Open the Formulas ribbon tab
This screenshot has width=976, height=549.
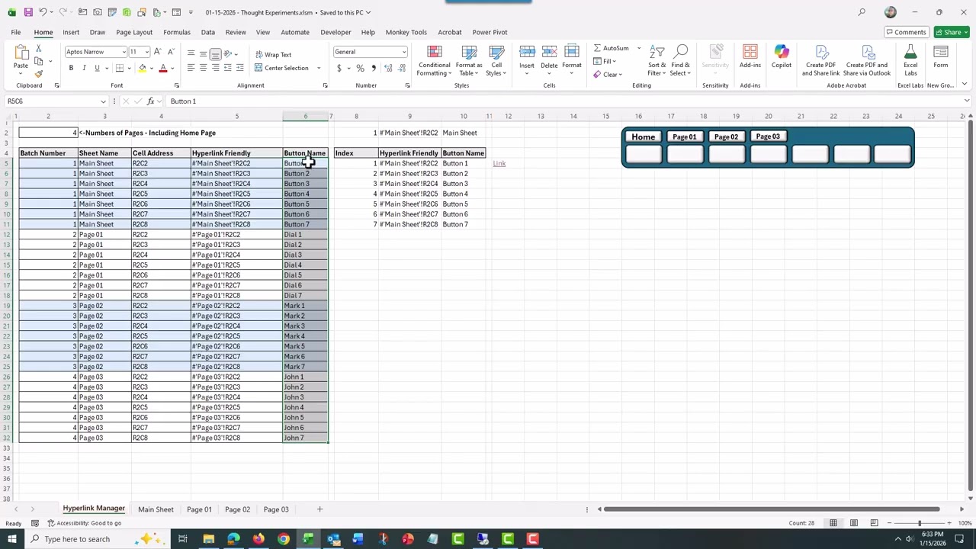coord(176,32)
